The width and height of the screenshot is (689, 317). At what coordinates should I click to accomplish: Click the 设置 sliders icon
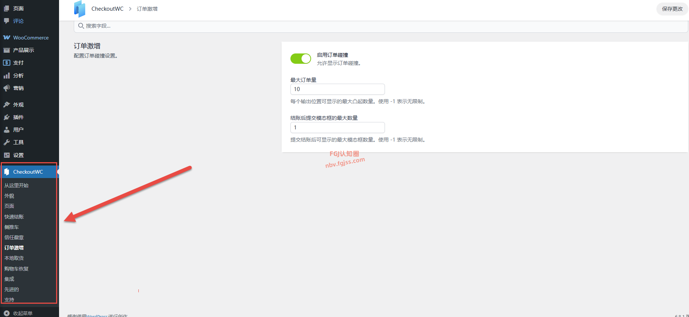click(x=7, y=155)
